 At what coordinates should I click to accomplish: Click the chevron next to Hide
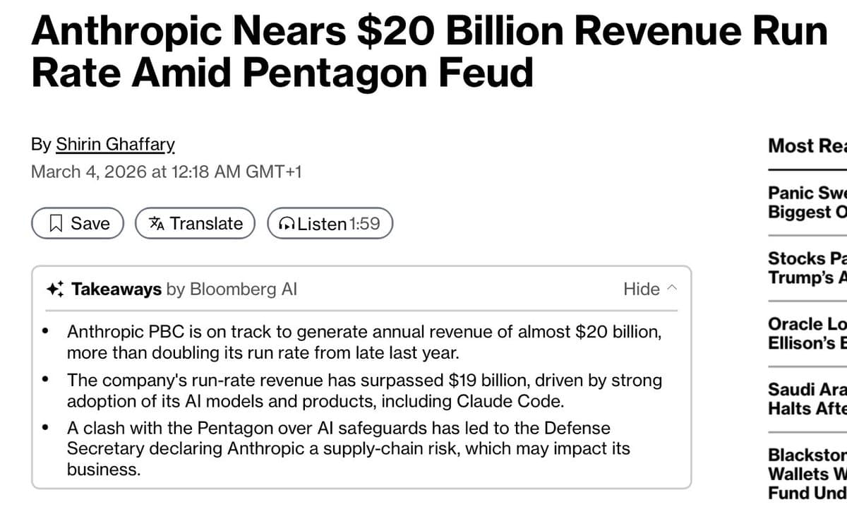[x=671, y=288]
